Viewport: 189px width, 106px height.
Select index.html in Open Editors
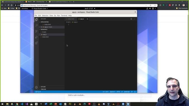pos(52,24)
